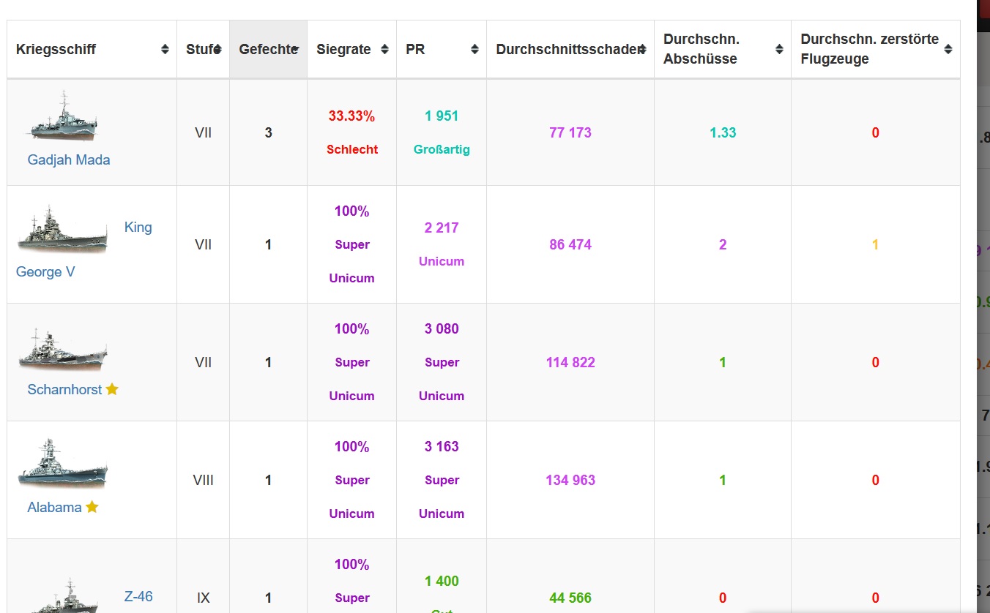
Task: Sort by Gefechte column arrow
Action: (295, 49)
